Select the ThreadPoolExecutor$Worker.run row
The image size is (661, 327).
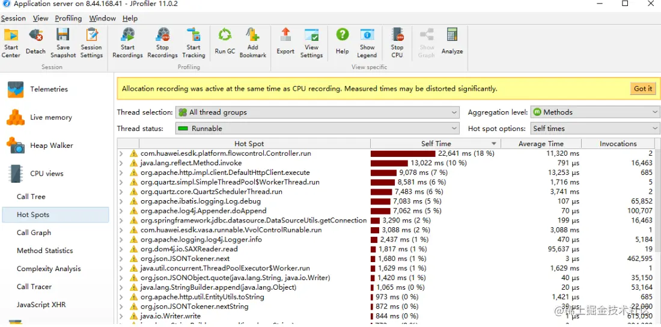pyautogui.click(x=386, y=268)
